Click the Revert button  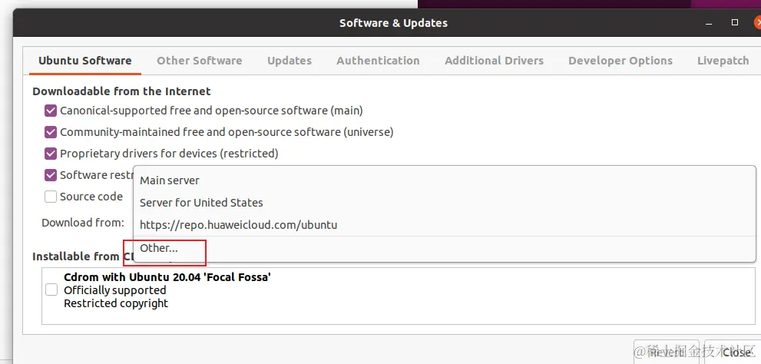pos(665,352)
